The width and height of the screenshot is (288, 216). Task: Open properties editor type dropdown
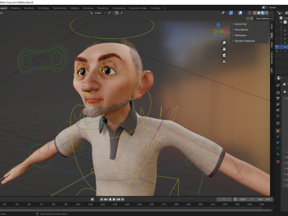coord(280,78)
